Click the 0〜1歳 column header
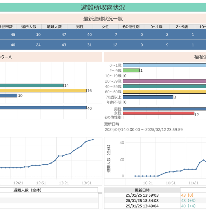 (157, 27)
